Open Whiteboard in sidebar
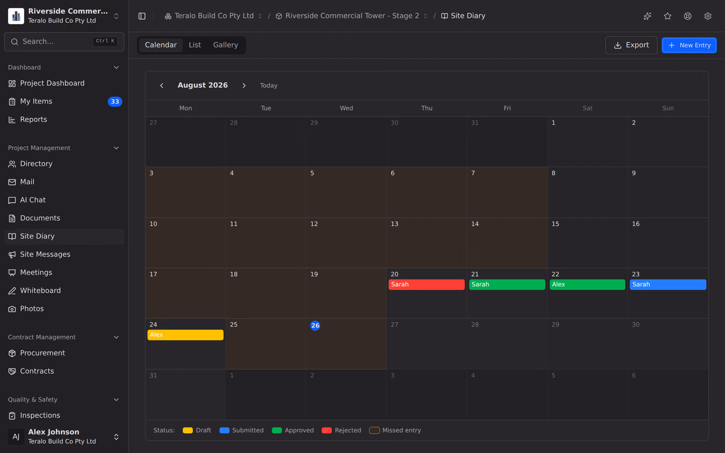This screenshot has width=725, height=453. [64, 291]
